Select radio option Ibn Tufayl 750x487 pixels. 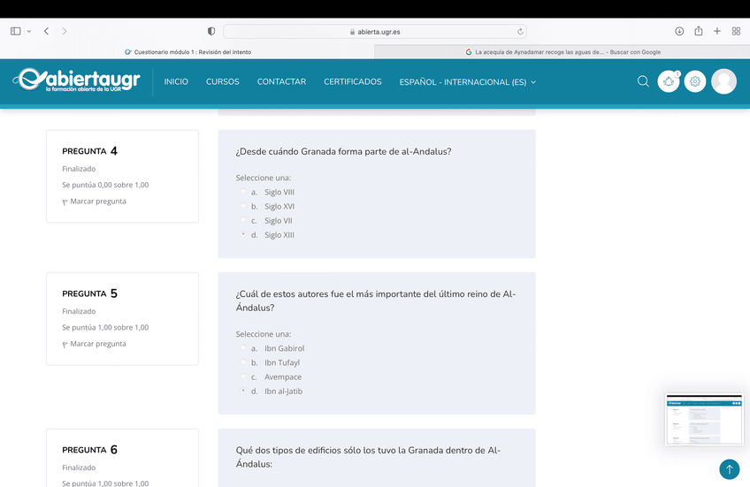coord(243,362)
